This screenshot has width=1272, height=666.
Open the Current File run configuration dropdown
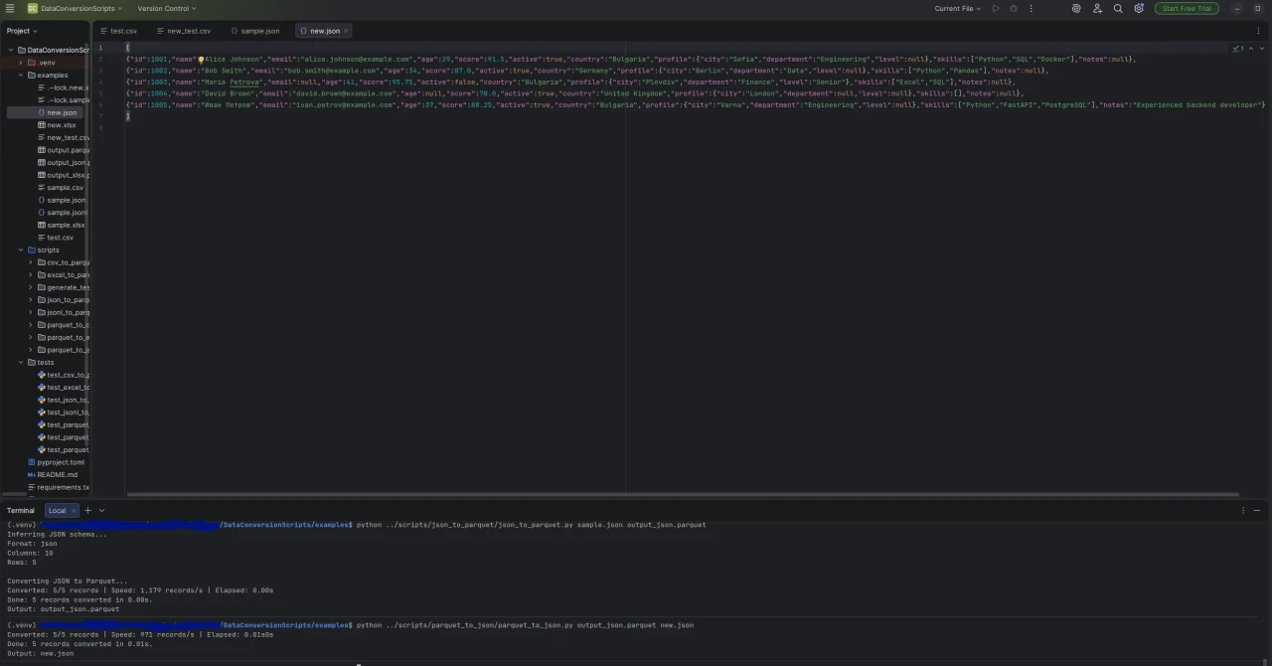(x=957, y=8)
